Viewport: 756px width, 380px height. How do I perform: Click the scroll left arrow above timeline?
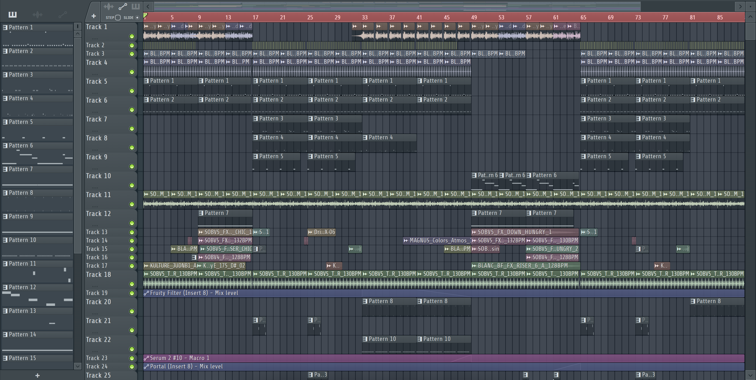click(148, 6)
